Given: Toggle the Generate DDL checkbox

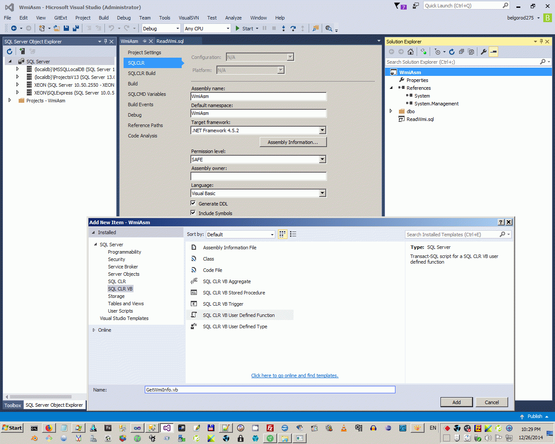Looking at the screenshot, I should coord(193,203).
